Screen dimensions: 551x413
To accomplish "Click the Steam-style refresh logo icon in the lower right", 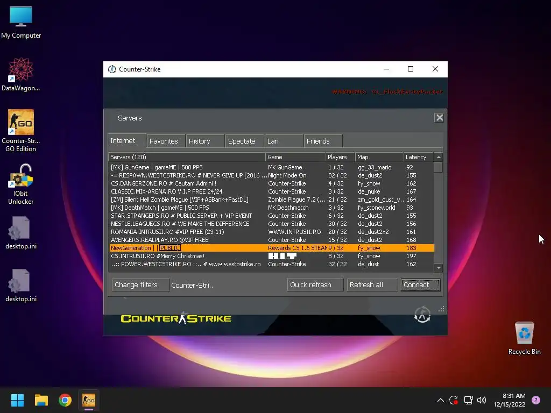I will (x=422, y=314).
